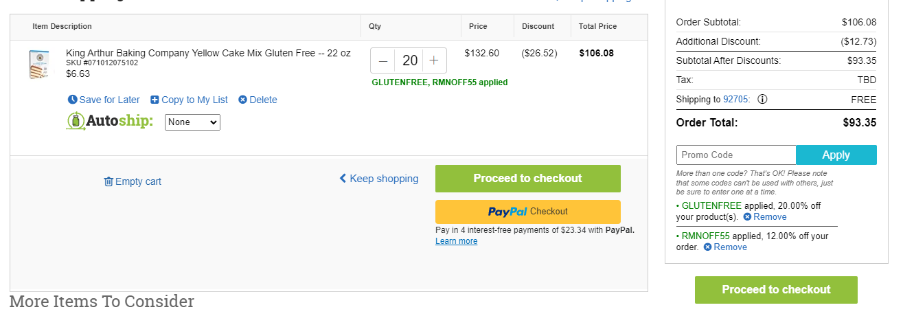Apply the promo code
The image size is (903, 314).
(836, 155)
